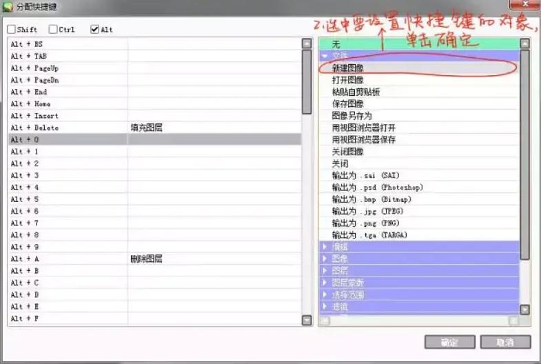Expand the 图层蒙版 category
The height and width of the screenshot is (364, 541).
(325, 283)
